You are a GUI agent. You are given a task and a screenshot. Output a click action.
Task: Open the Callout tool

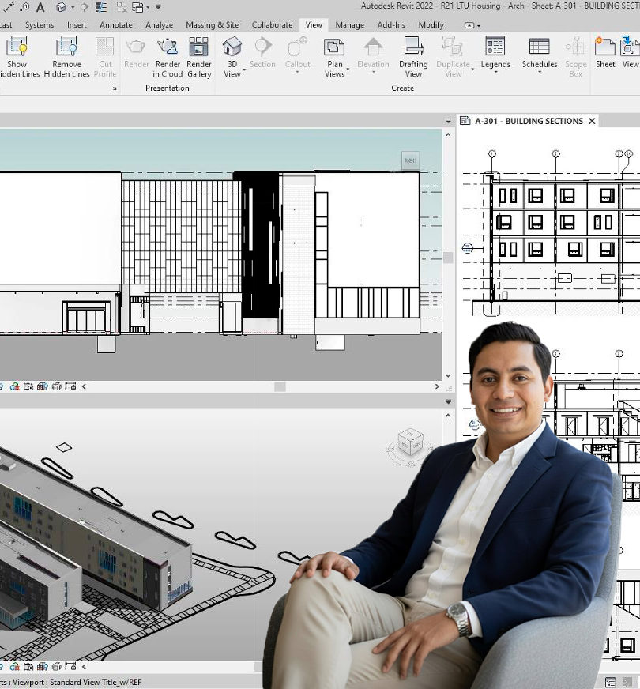coord(298,55)
